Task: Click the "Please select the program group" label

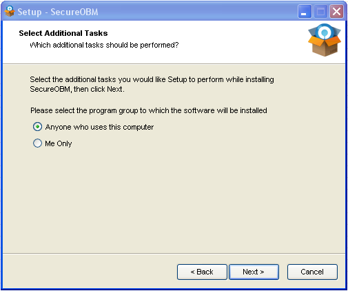Action: pyautogui.click(x=149, y=110)
